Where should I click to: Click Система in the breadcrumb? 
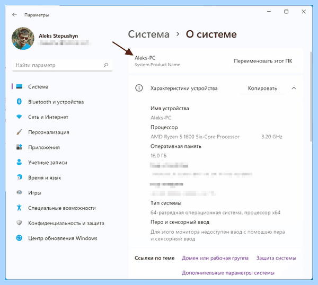148,34
